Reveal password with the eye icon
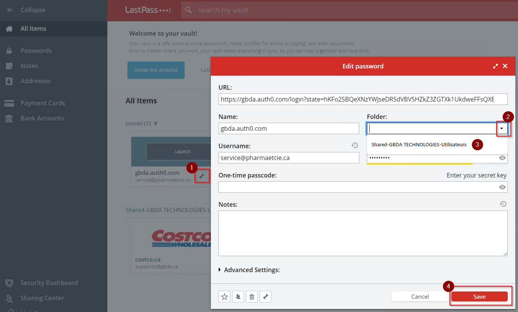 (502, 158)
